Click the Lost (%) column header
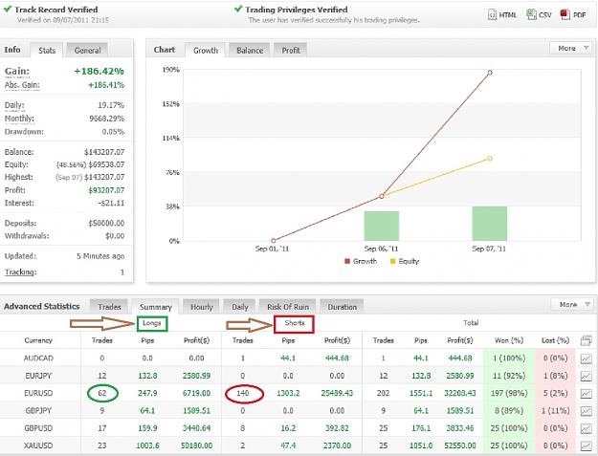Image resolution: width=598 pixels, height=456 pixels. pyautogui.click(x=555, y=340)
